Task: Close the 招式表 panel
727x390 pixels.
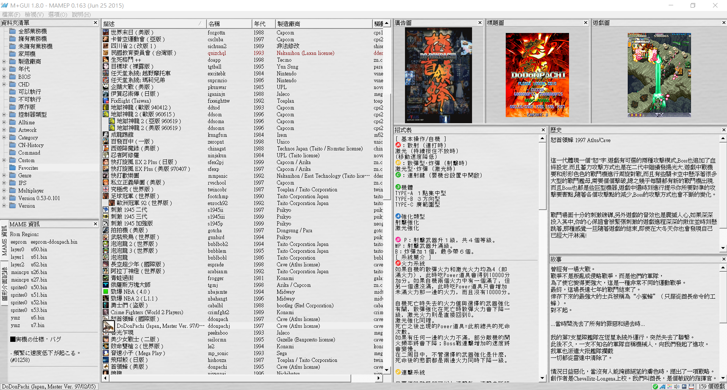Action: (543, 130)
